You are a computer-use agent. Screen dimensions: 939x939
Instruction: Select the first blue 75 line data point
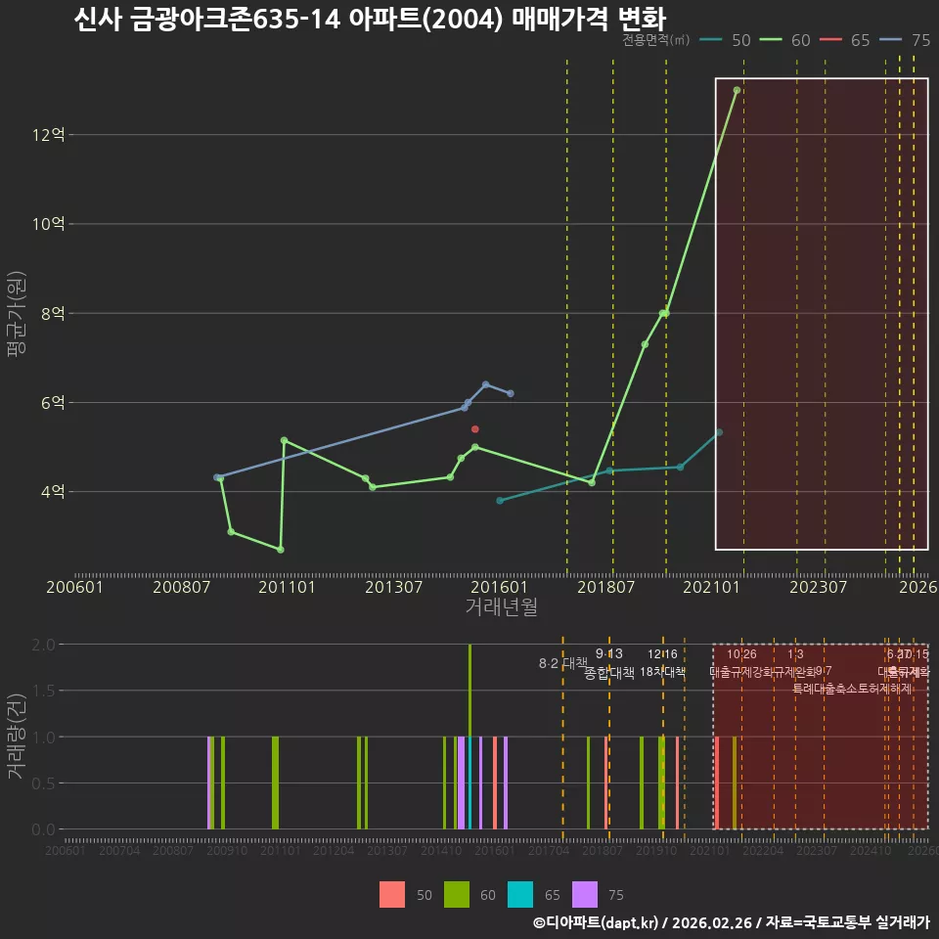click(x=217, y=477)
